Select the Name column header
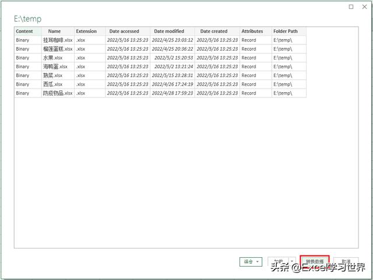Screen dimensions: 373x280 54,31
